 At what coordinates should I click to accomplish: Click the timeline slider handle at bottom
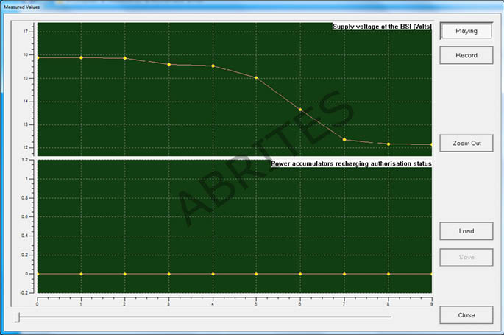pyautogui.click(x=18, y=316)
